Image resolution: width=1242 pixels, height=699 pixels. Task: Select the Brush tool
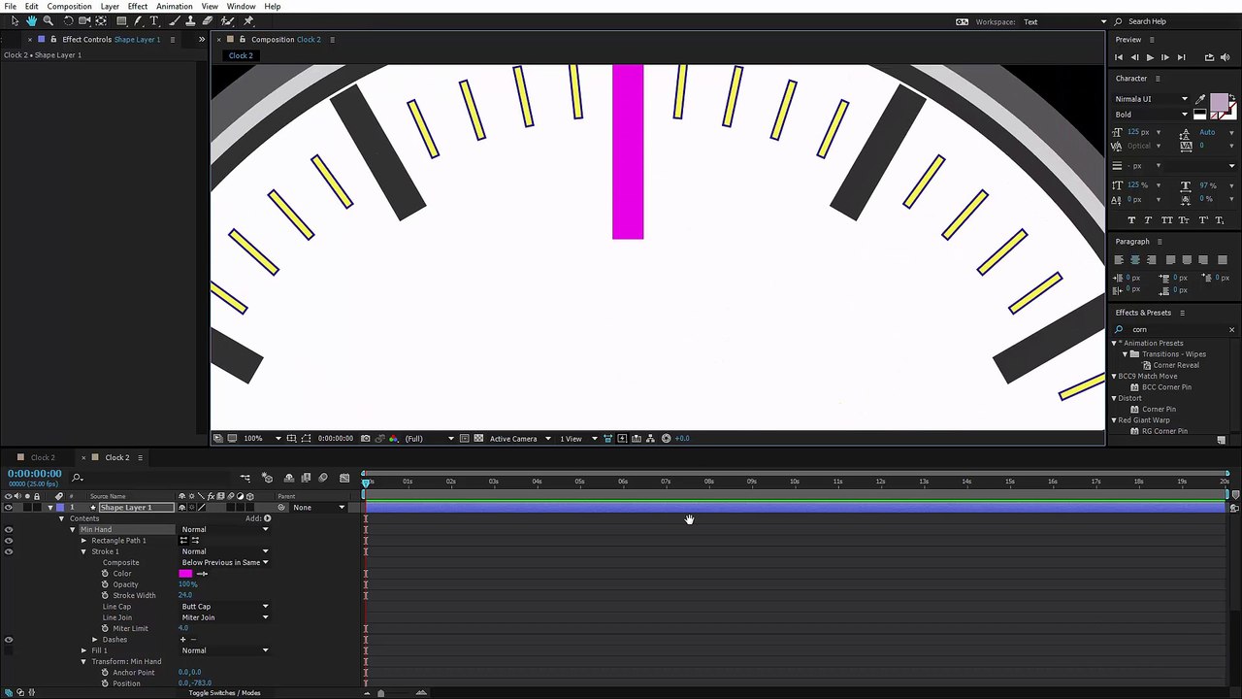coord(175,20)
